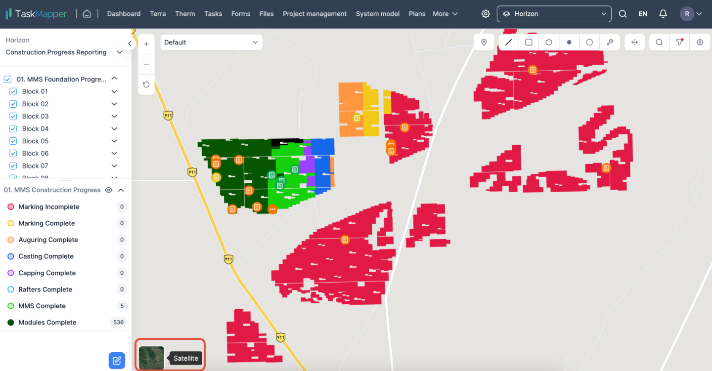Select the circle drawing tool
Viewport: 712px width, 371px height.
(589, 42)
